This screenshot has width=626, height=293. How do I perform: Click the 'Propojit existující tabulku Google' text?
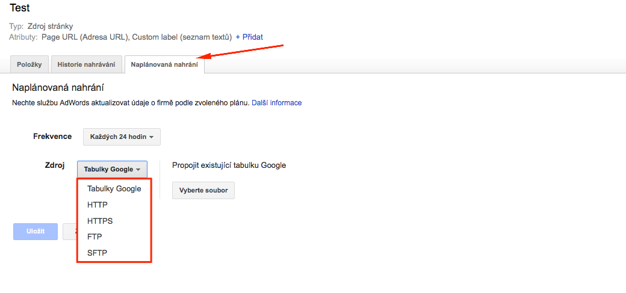click(x=229, y=165)
